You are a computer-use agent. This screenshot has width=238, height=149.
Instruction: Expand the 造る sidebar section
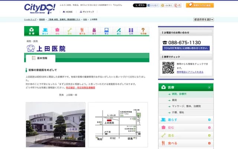click(x=210, y=135)
